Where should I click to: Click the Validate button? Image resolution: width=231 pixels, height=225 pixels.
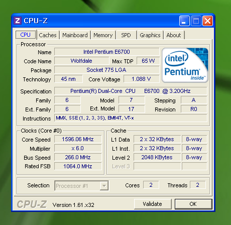[153, 204]
